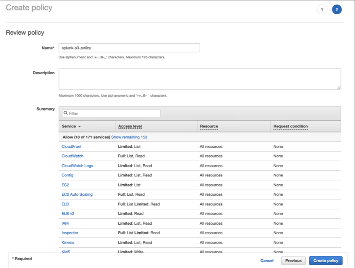Click 'None' condition in CloudFront row

coord(278,147)
